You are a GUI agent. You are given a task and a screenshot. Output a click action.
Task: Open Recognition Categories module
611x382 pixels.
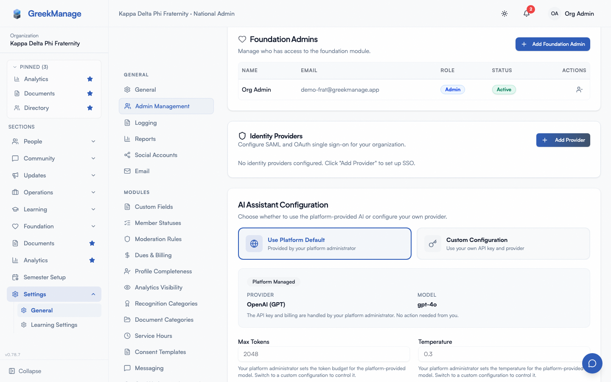point(166,303)
